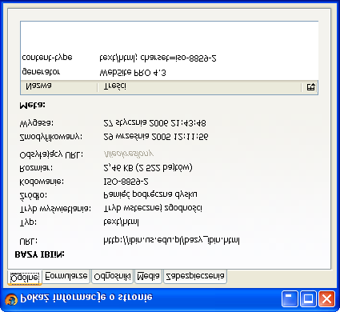Click the Kodowanie value ISO-8859-2
Screen dimensions: 340x312
126,182
